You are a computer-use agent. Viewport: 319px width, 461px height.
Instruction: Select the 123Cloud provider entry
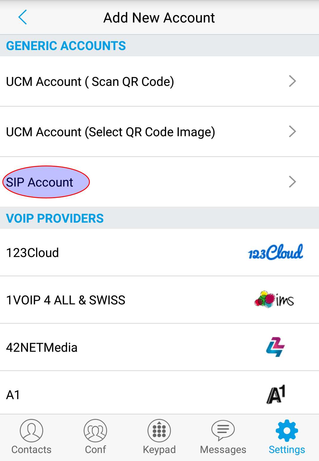[x=159, y=253]
